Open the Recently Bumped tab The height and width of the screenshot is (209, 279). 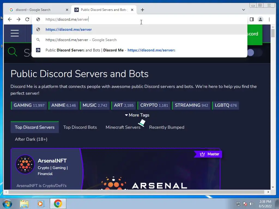coord(167,127)
